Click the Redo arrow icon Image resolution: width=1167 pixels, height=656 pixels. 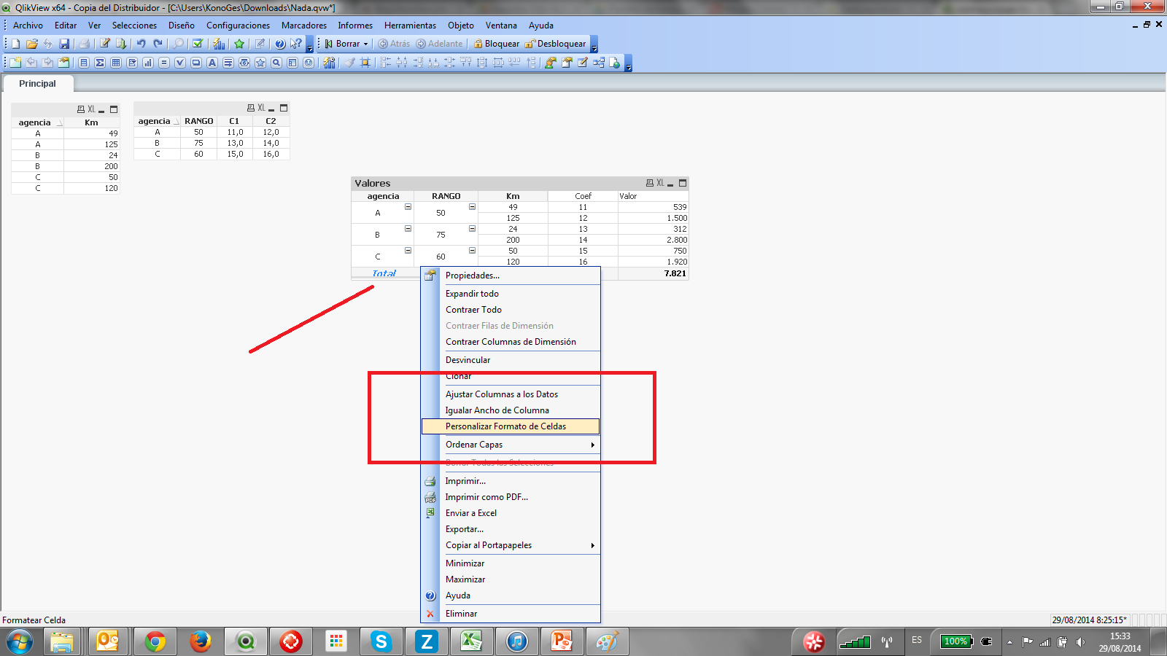[x=158, y=44]
